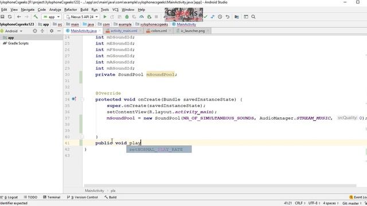This screenshot has width=367, height=206.
Task: Open Project panel settings gear
Action: pyautogui.click(x=52, y=31)
